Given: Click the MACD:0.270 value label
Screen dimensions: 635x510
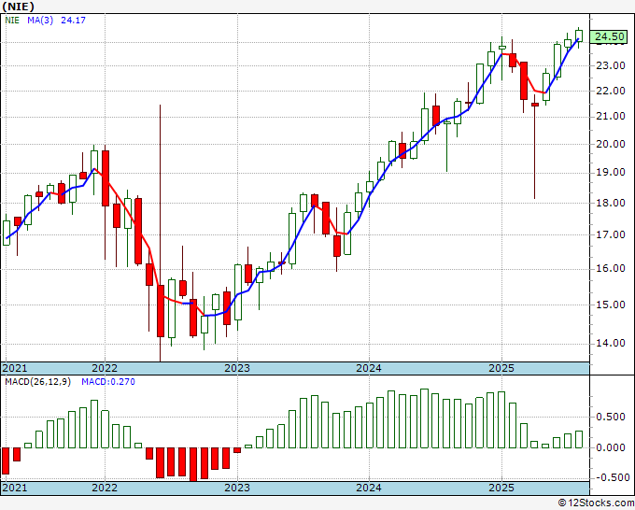Looking at the screenshot, I should [108, 382].
